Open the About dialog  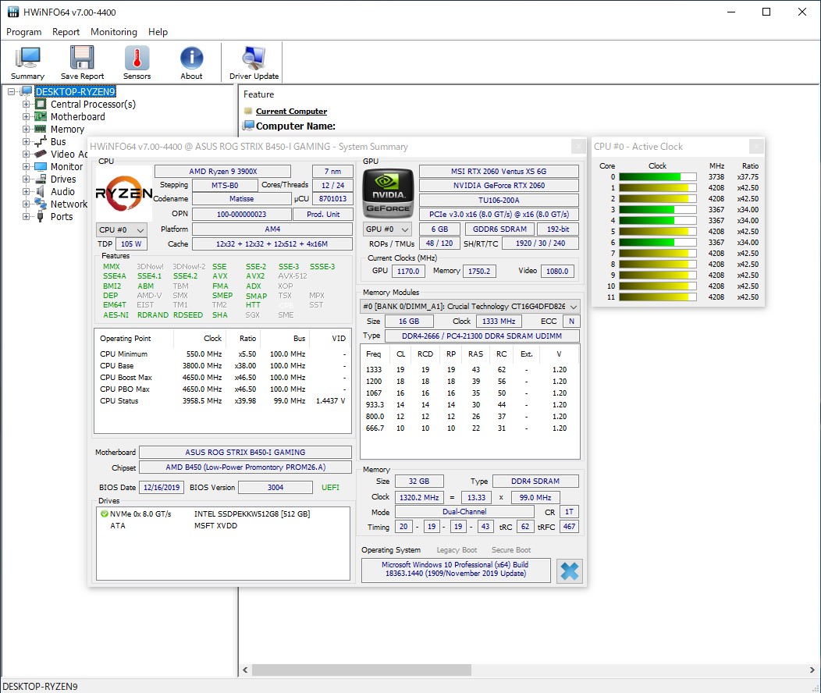[191, 62]
